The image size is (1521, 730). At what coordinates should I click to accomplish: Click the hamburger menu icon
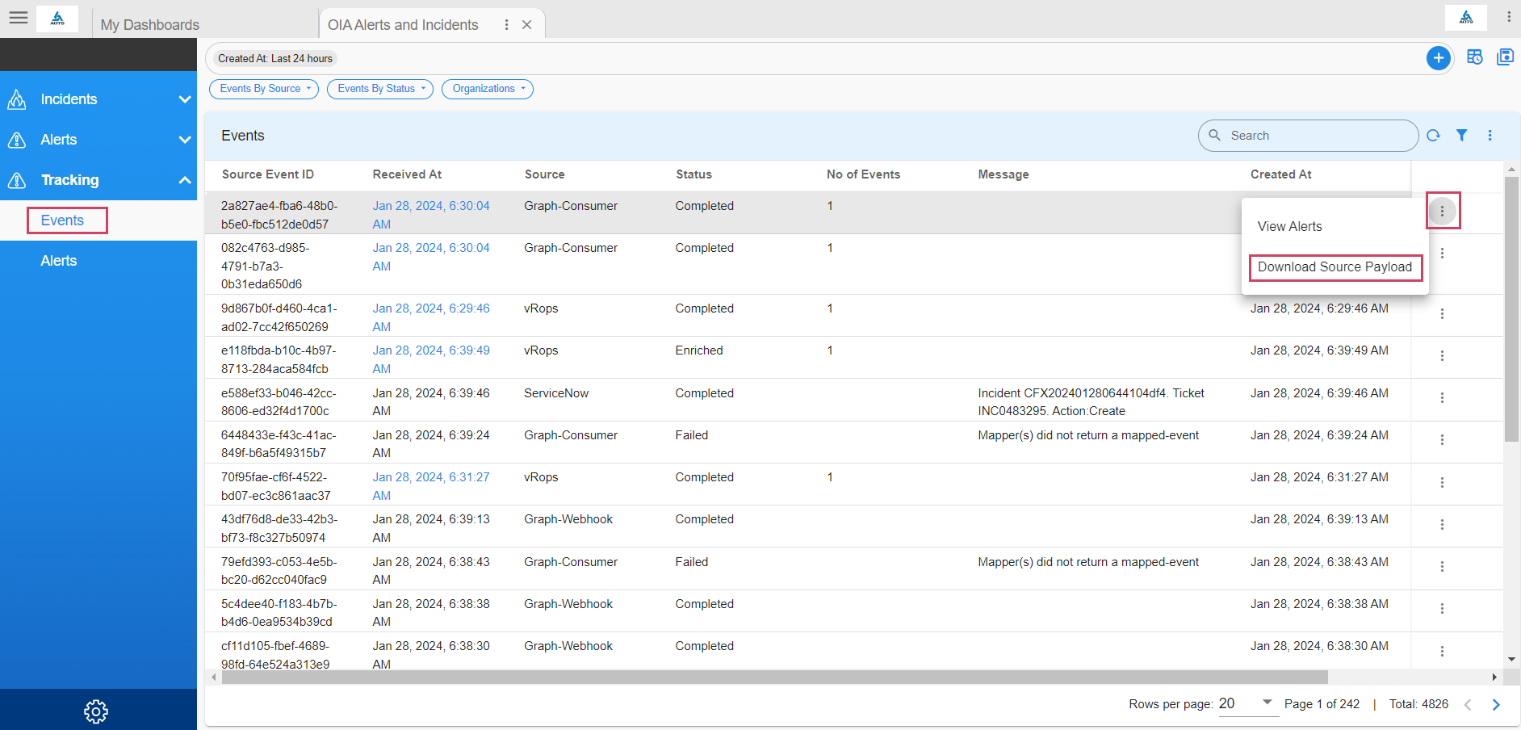[19, 18]
